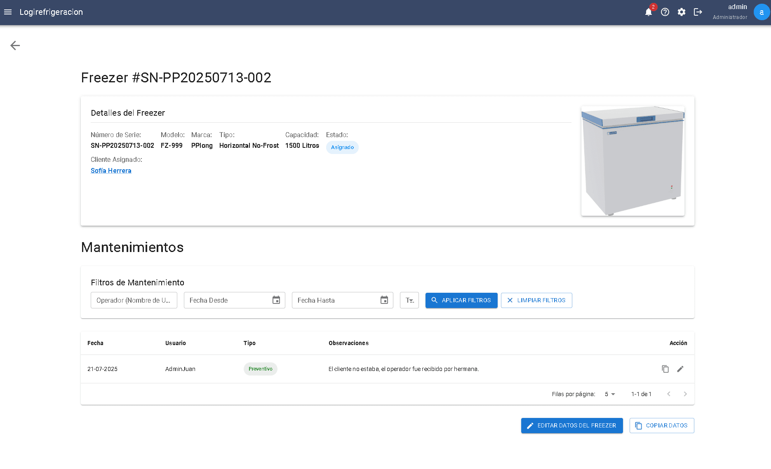This screenshot has width=771, height=469.
Task: Open the Fecha Hasta calendar picker
Action: point(384,300)
